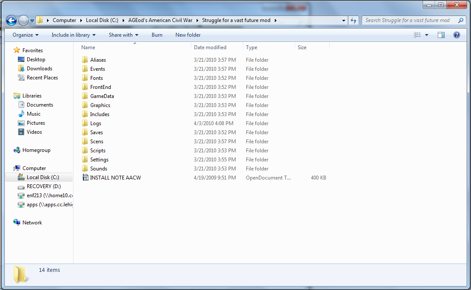Click the New folder button
This screenshot has height=290, width=471.
pyautogui.click(x=188, y=35)
